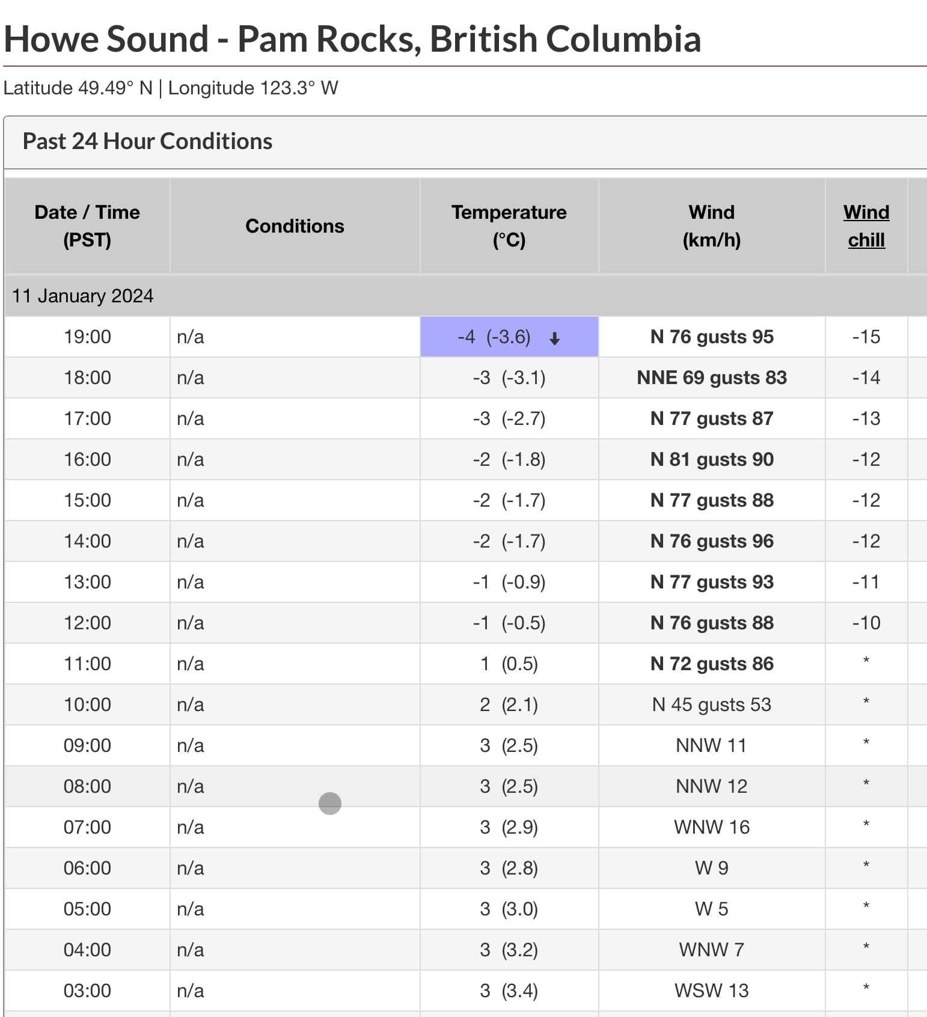This screenshot has height=1017, width=927.
Task: Click the latitude and longitude line
Action: pyautogui.click(x=171, y=88)
